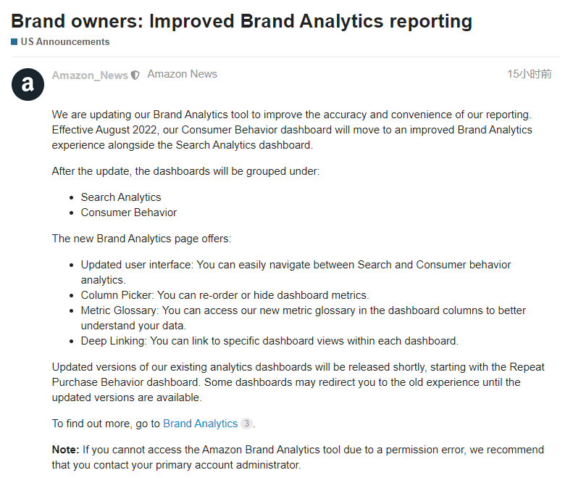Click the blue US Announcements category square
Viewport: 573px width, 478px height.
[14, 42]
